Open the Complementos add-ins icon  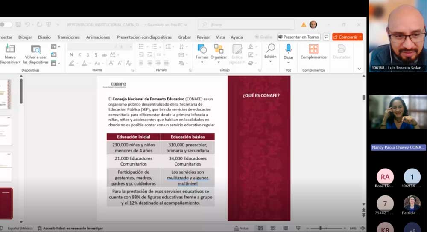[x=313, y=49]
